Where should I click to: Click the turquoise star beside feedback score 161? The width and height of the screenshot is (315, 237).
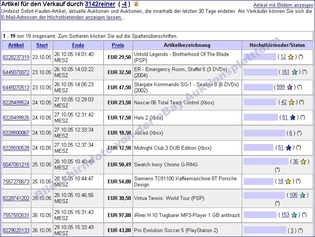[x=295, y=72]
